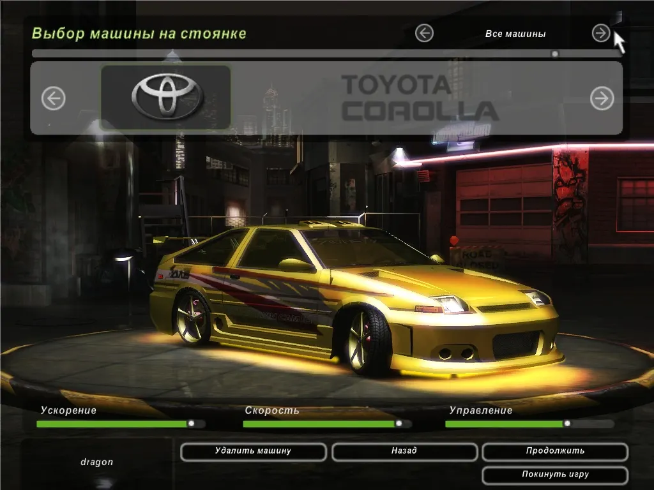Click the 'dragon' profile name
Screen dimensions: 654x490
(x=97, y=462)
